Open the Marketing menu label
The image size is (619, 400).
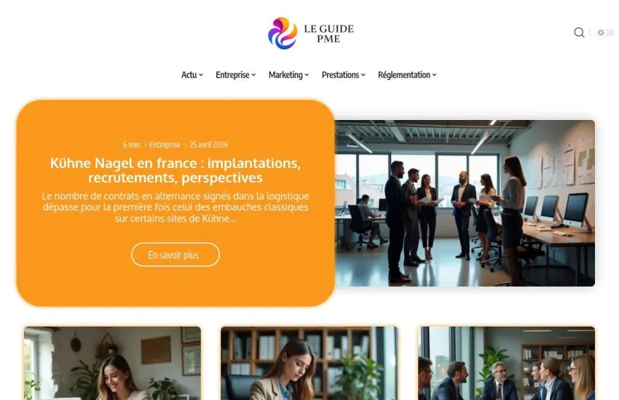[285, 75]
